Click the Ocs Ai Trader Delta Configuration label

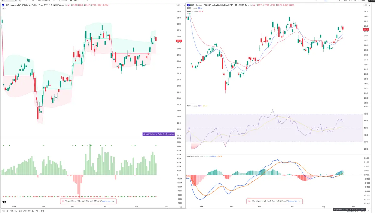click(158, 134)
